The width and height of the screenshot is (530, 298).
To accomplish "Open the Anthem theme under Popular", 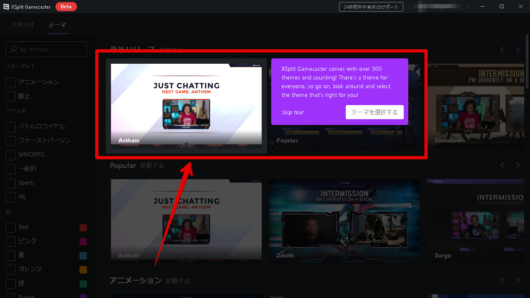I will point(186,221).
